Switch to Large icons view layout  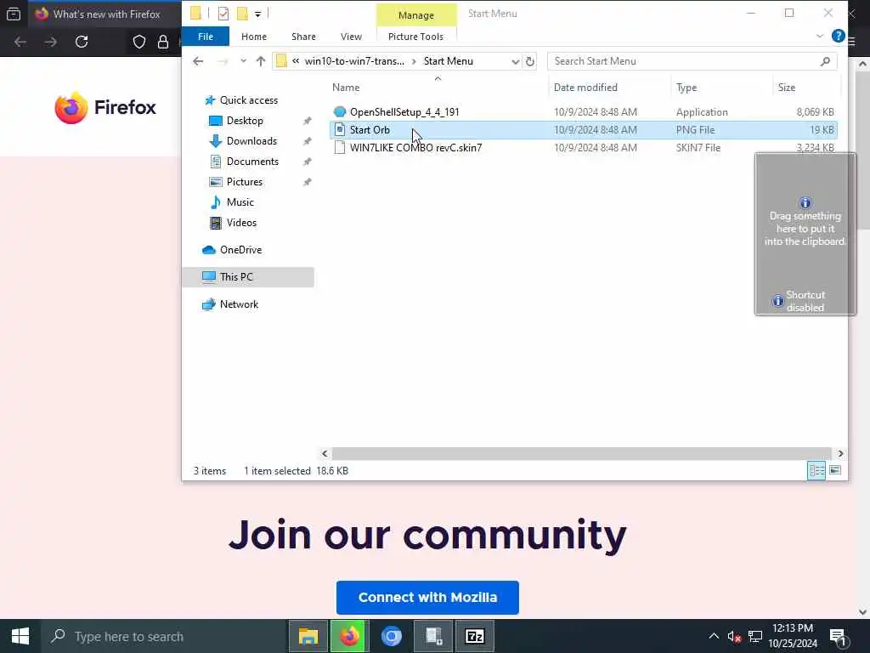click(x=835, y=471)
